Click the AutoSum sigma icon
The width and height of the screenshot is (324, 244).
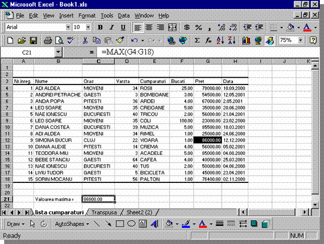[x=198, y=40]
